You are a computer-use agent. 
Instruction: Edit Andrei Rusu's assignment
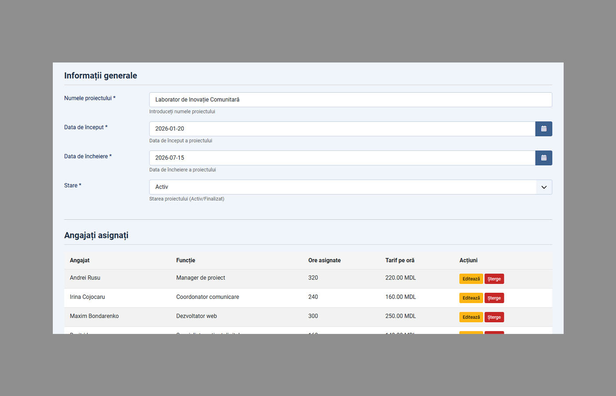[x=471, y=279]
